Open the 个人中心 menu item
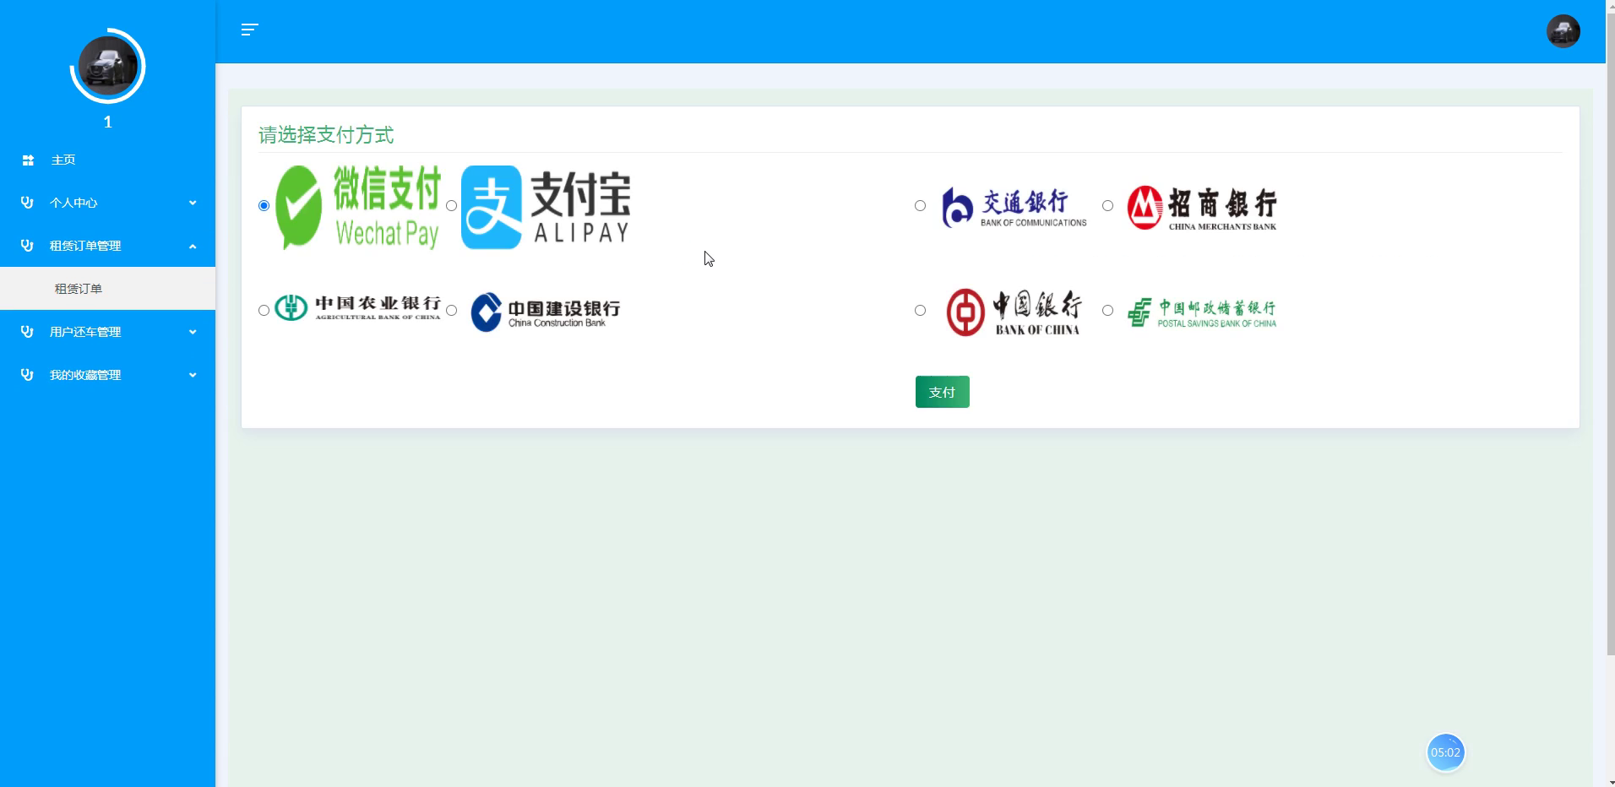 [107, 203]
